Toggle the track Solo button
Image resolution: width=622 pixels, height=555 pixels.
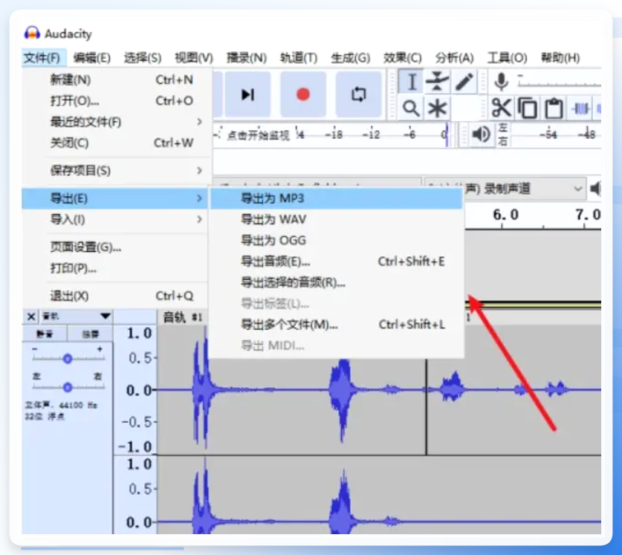(x=91, y=334)
